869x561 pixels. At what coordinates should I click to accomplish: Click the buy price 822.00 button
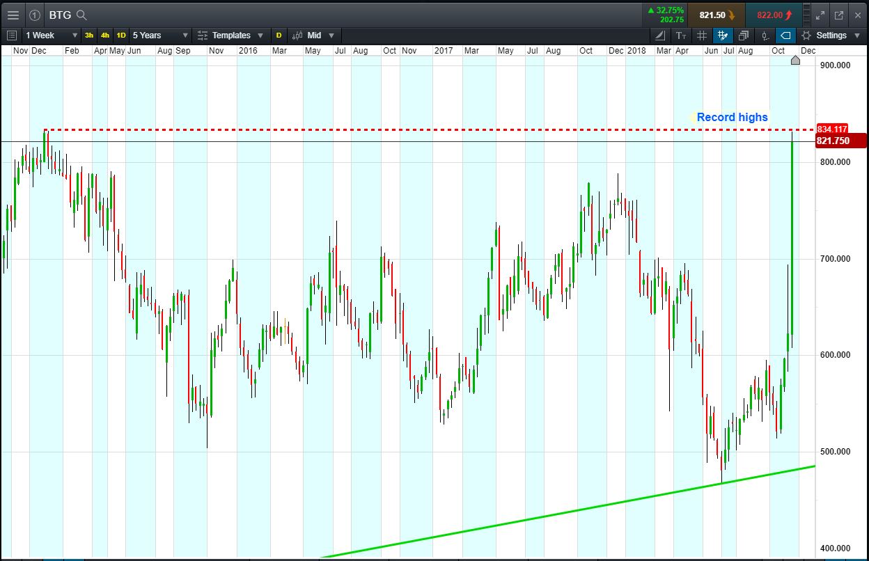774,15
